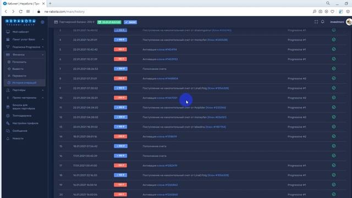This screenshot has height=198, width=352.
Task: Open the user avatar picture
Action: click(x=349, y=22)
